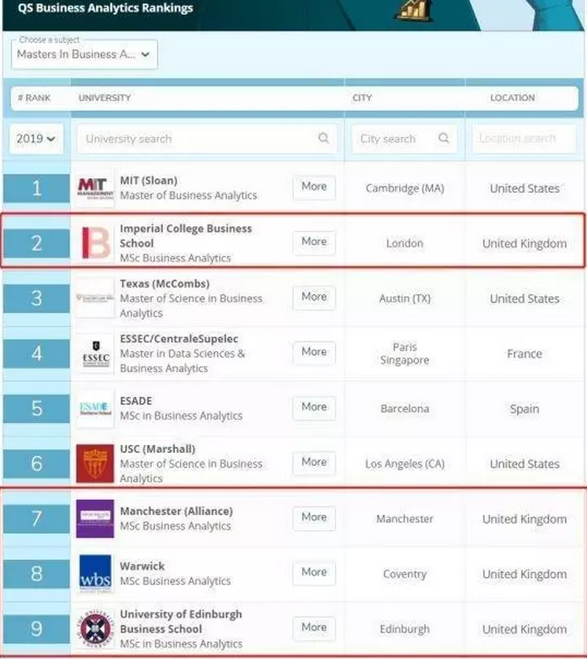The width and height of the screenshot is (587, 659).
Task: Open the Imperial College Business School link
Action: (185, 236)
